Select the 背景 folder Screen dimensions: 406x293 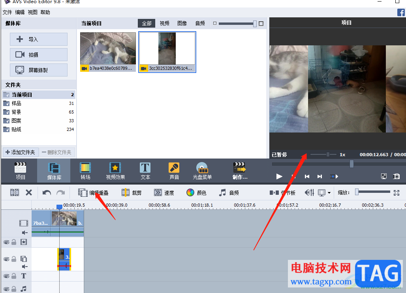39,112
